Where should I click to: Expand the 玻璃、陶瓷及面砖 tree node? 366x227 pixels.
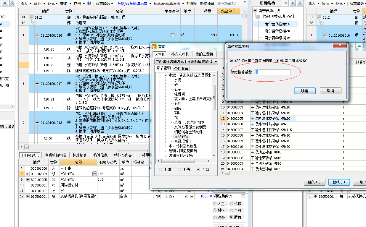(x=166, y=151)
